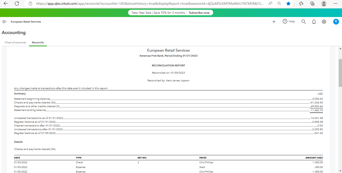Image resolution: width=342 pixels, height=173 pixels.
Task: Open the QuickBooks search magnifier
Action: tap(303, 22)
